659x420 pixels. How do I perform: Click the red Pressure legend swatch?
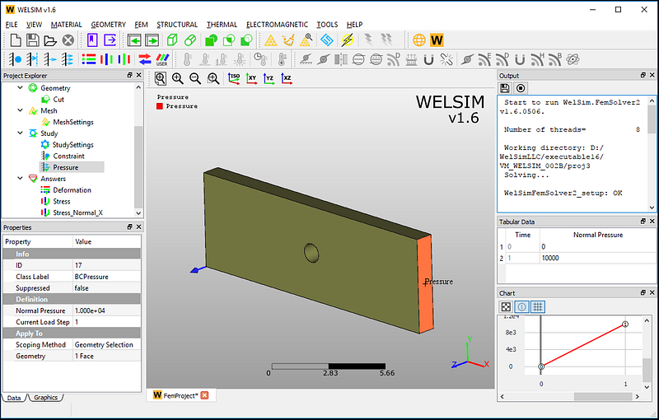point(160,106)
